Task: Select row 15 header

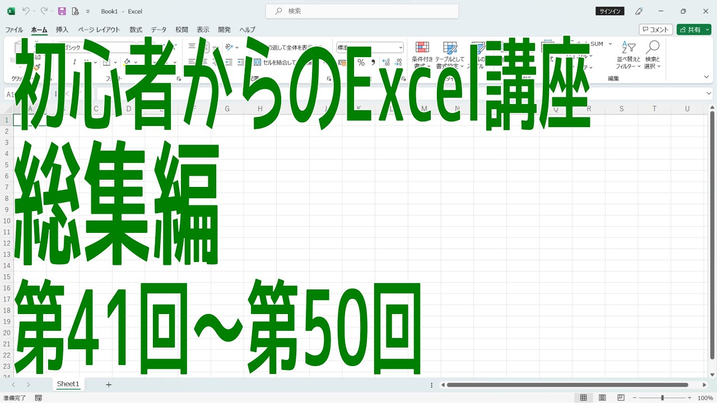Action: coord(7,277)
